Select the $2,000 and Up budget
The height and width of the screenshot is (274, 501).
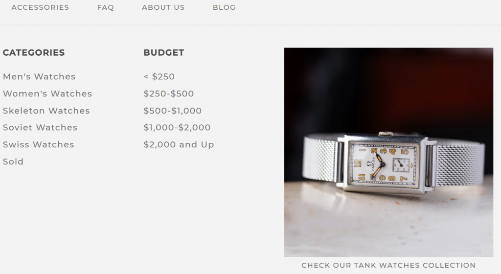179,144
